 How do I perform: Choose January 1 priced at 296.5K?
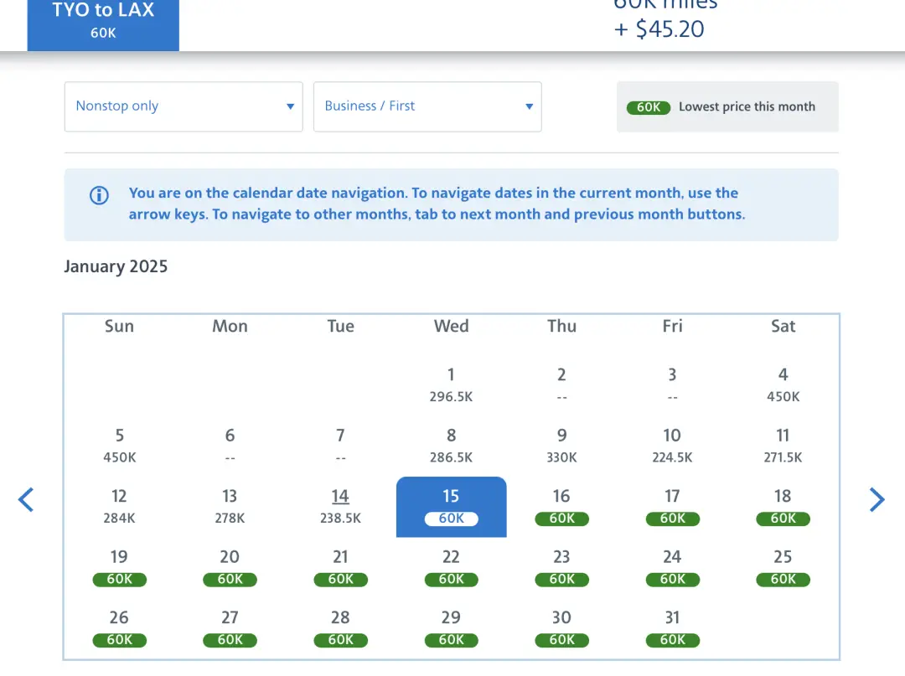point(451,384)
